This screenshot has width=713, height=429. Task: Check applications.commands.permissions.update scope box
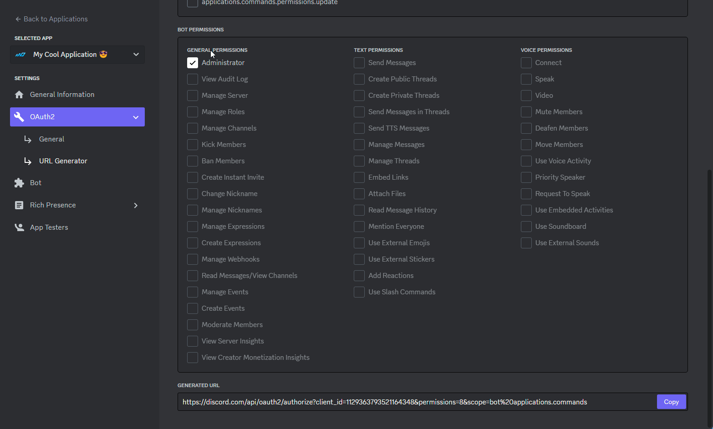[x=193, y=3]
